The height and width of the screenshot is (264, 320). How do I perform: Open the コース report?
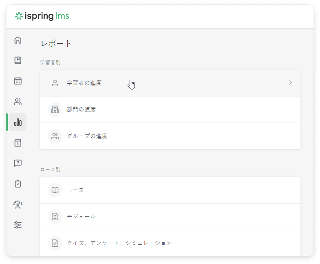point(75,190)
